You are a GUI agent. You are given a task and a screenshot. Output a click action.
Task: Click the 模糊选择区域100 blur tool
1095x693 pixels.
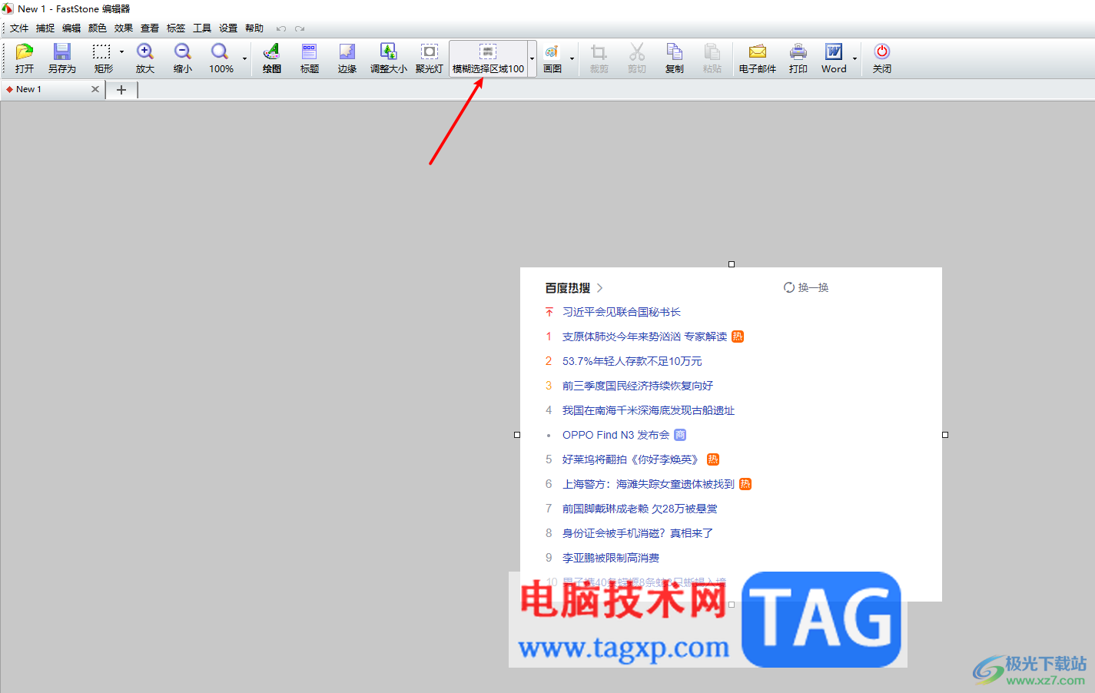[488, 58]
